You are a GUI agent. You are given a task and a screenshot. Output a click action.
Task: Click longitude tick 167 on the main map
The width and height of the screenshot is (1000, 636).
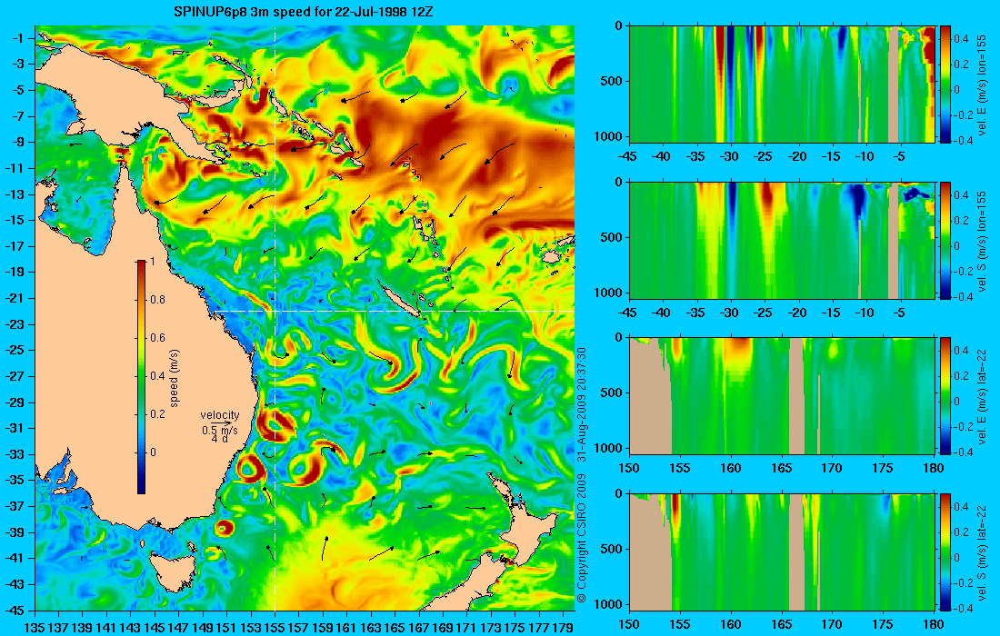click(x=419, y=627)
